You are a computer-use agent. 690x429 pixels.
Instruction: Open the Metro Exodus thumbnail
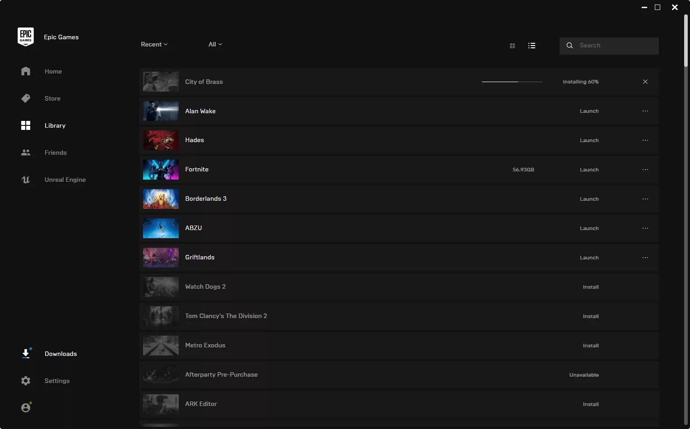coord(161,346)
